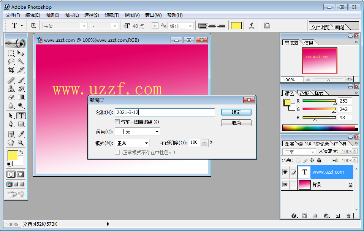Toggle lock transparent pixels checkbox
Screen dimensions: 364x231
[298, 160]
